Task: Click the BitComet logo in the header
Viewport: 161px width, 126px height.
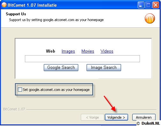Action: [150, 19]
